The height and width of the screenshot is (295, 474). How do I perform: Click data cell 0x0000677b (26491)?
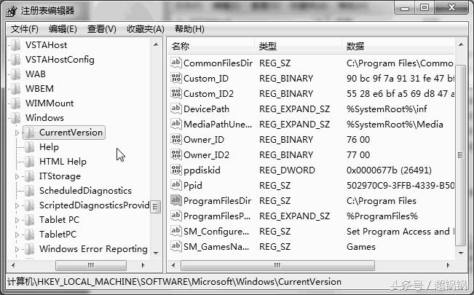[x=389, y=170]
